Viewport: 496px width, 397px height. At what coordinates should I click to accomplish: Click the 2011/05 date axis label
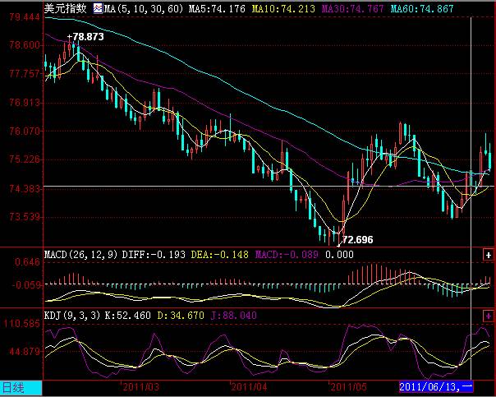point(348,387)
